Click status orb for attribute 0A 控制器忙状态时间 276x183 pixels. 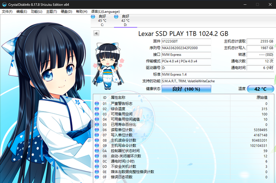[97, 151]
